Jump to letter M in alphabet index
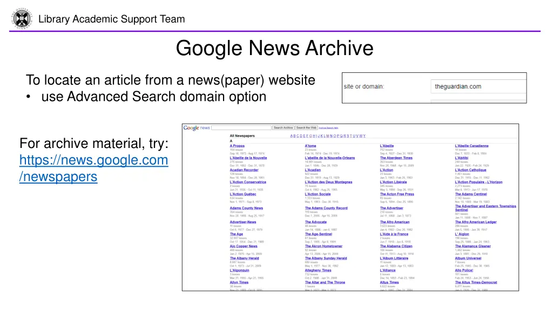 pos(328,136)
